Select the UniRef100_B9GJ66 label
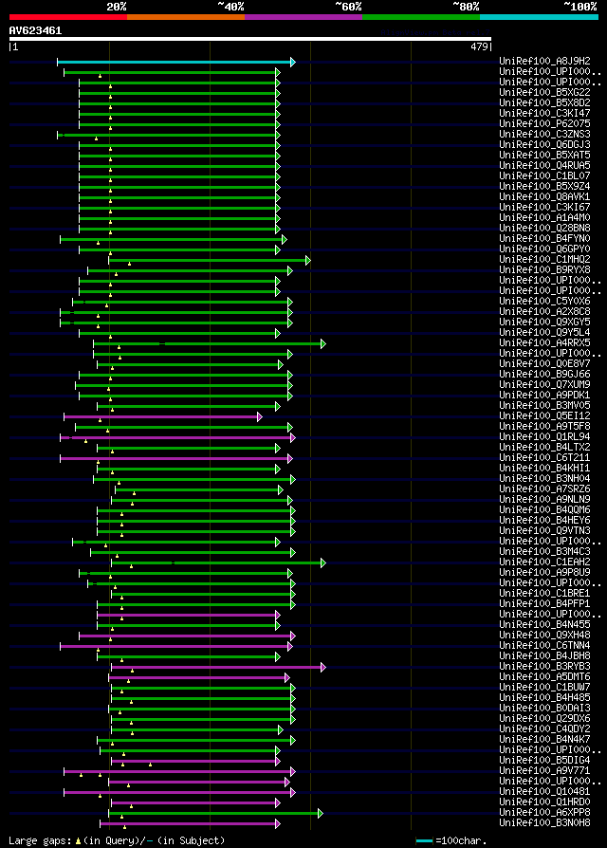 pos(544,375)
